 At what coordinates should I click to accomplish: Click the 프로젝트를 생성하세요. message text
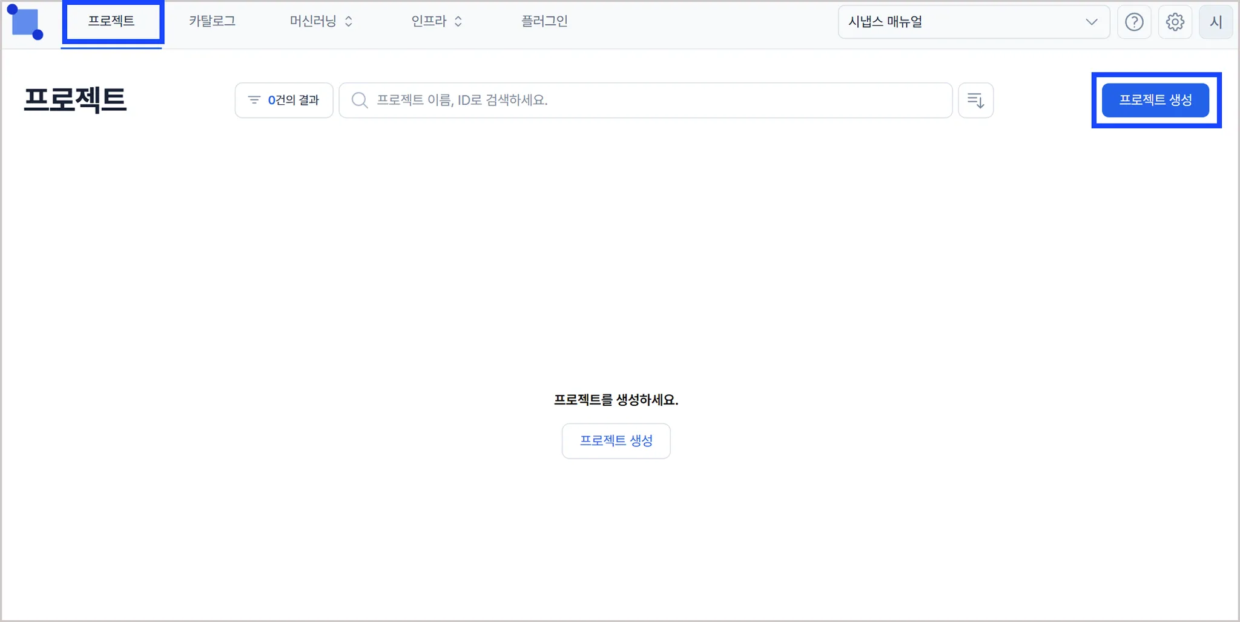pyautogui.click(x=616, y=400)
